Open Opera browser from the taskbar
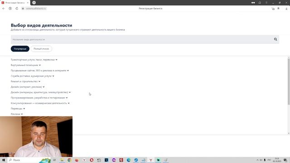The image size is (290, 163). (x=92, y=160)
